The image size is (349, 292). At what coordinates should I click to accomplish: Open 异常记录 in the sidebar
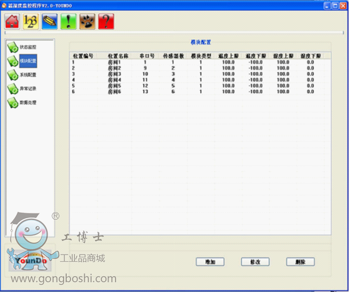(27, 88)
